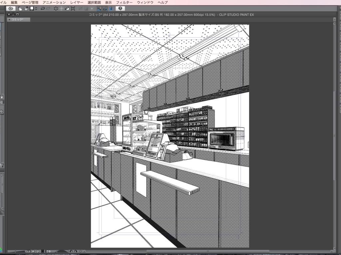Click the open file folder icon

(26, 8)
